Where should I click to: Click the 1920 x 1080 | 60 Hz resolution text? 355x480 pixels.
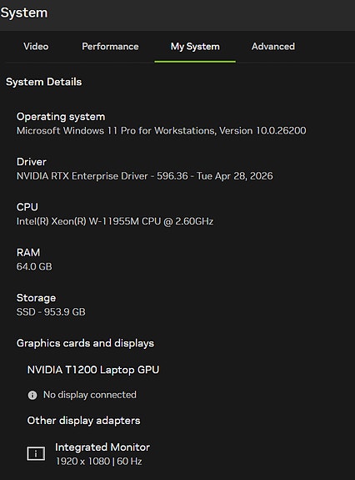click(98, 462)
